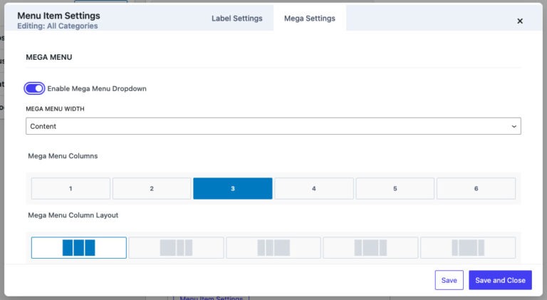Pick the last column layout option
Screen dimensions: 547x300
(468, 247)
